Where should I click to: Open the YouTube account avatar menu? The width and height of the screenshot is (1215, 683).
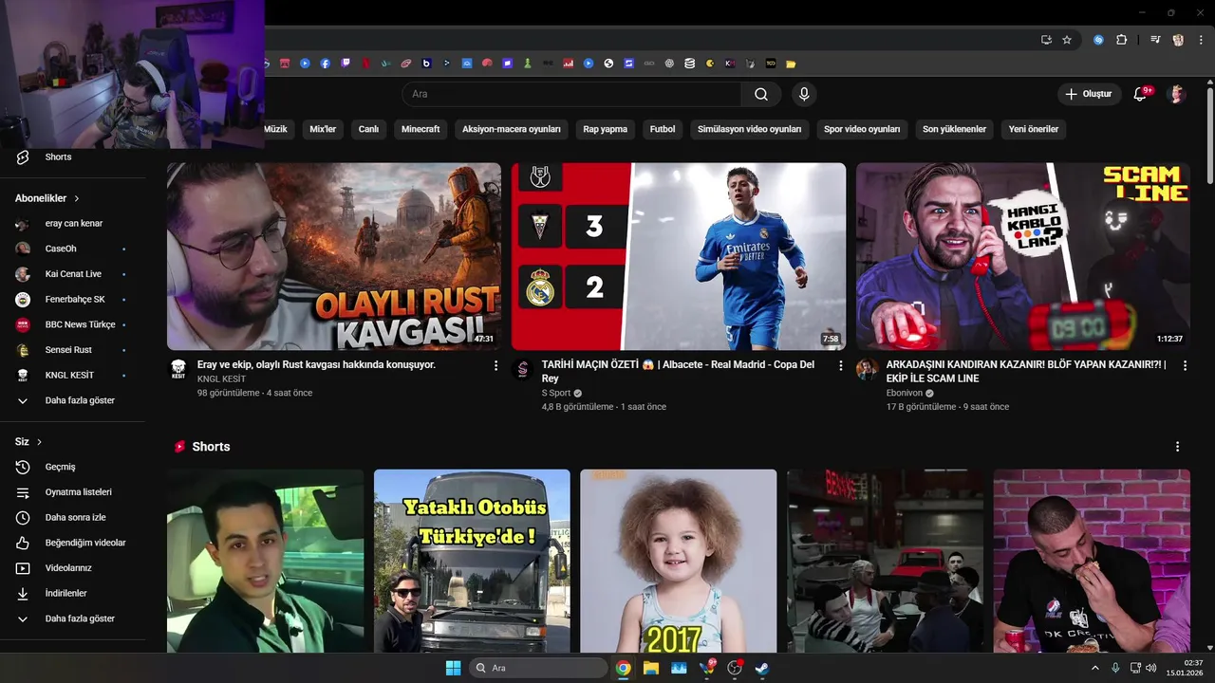[x=1177, y=94]
